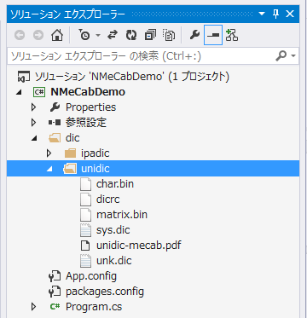Click the ソリューション エクスプローラー title bar text
Screen dimensions: 307x318
coord(67,14)
